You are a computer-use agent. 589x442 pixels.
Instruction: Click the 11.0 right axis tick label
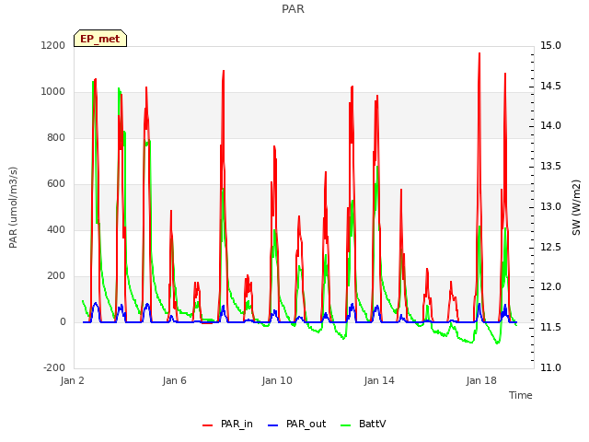[x=550, y=367]
